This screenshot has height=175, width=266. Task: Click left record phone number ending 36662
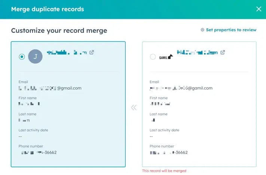click(39, 153)
